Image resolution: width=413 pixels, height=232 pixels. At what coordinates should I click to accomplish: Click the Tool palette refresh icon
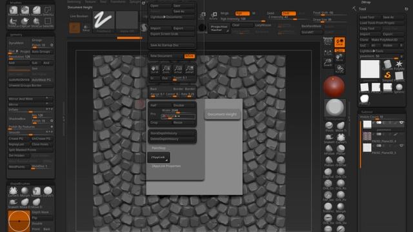click(x=407, y=8)
